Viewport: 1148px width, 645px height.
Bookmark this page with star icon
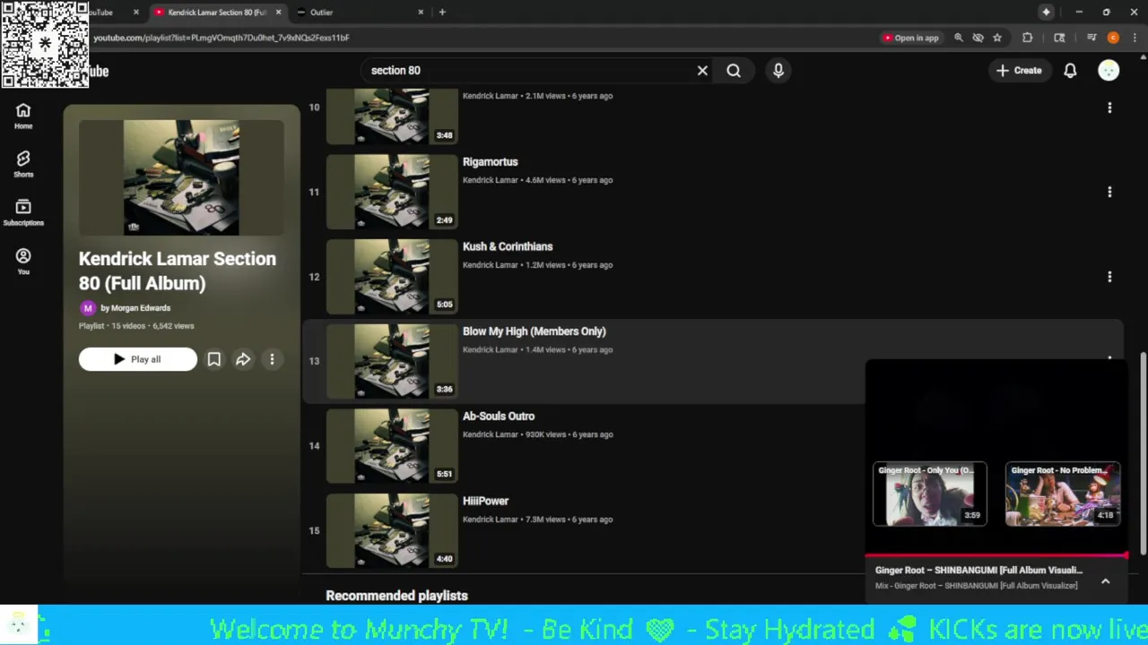tap(996, 38)
